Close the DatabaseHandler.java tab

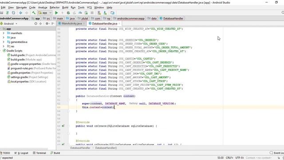point(119,24)
